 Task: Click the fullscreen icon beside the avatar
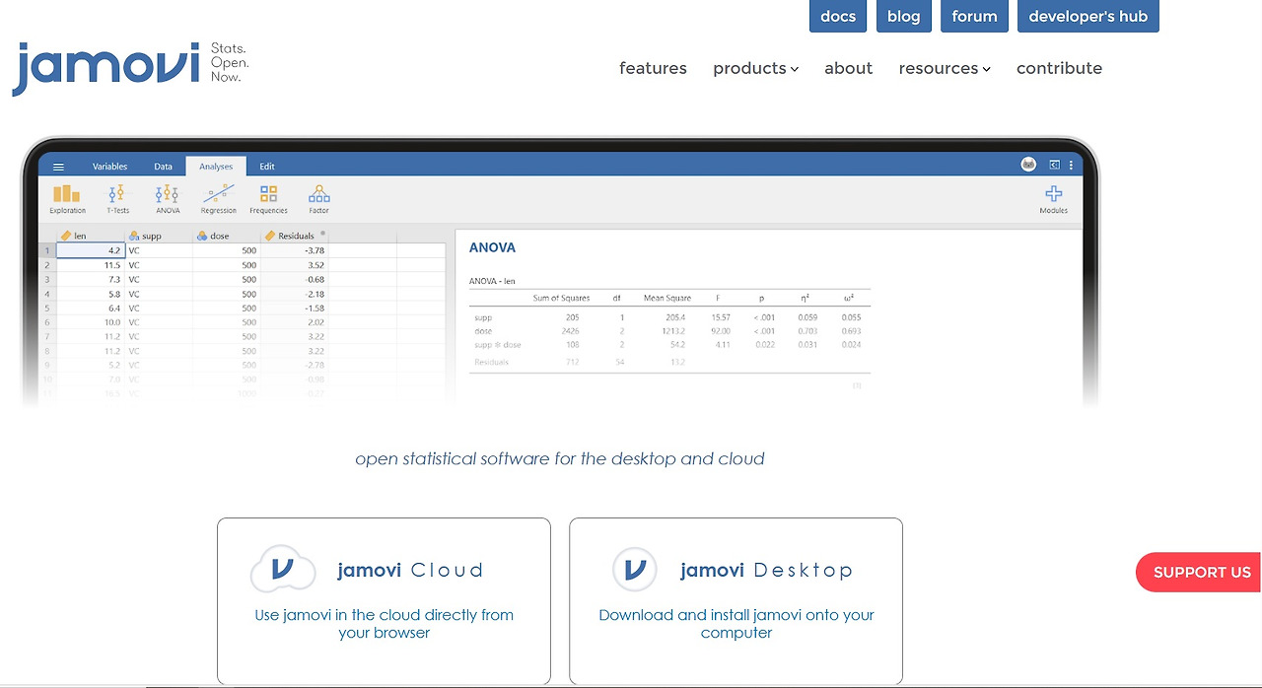click(1054, 166)
